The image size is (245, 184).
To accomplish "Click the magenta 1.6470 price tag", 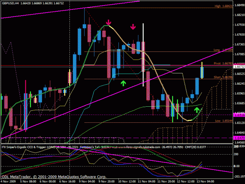I will (239, 138).
